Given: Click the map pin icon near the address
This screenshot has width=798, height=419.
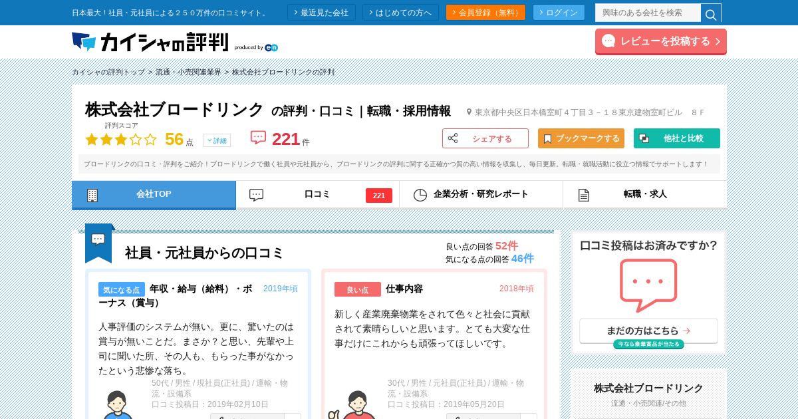Looking at the screenshot, I should 469,112.
